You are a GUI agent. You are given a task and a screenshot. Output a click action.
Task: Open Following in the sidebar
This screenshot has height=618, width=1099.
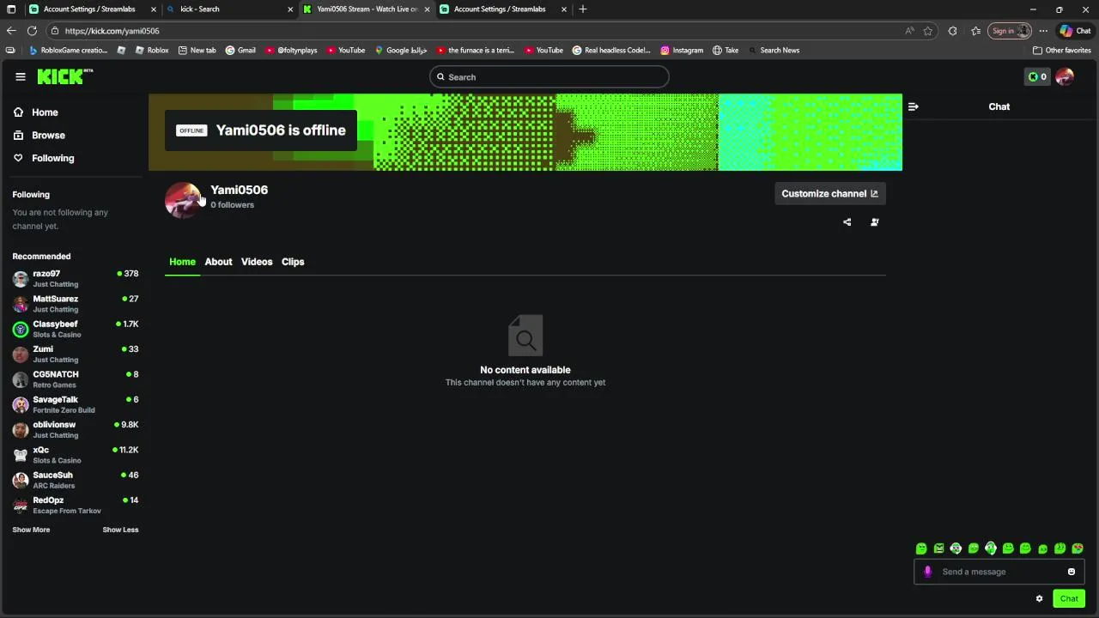[44, 158]
